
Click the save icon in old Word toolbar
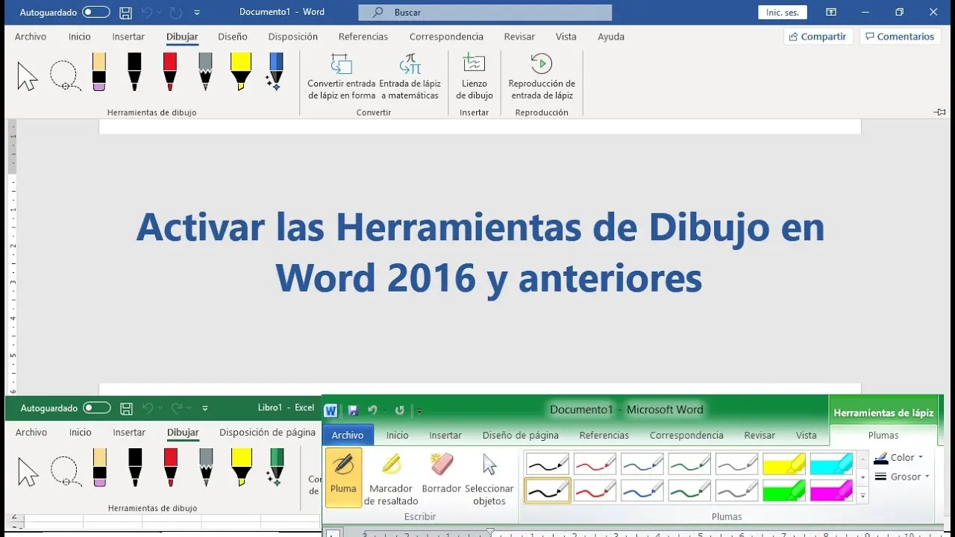click(x=353, y=410)
